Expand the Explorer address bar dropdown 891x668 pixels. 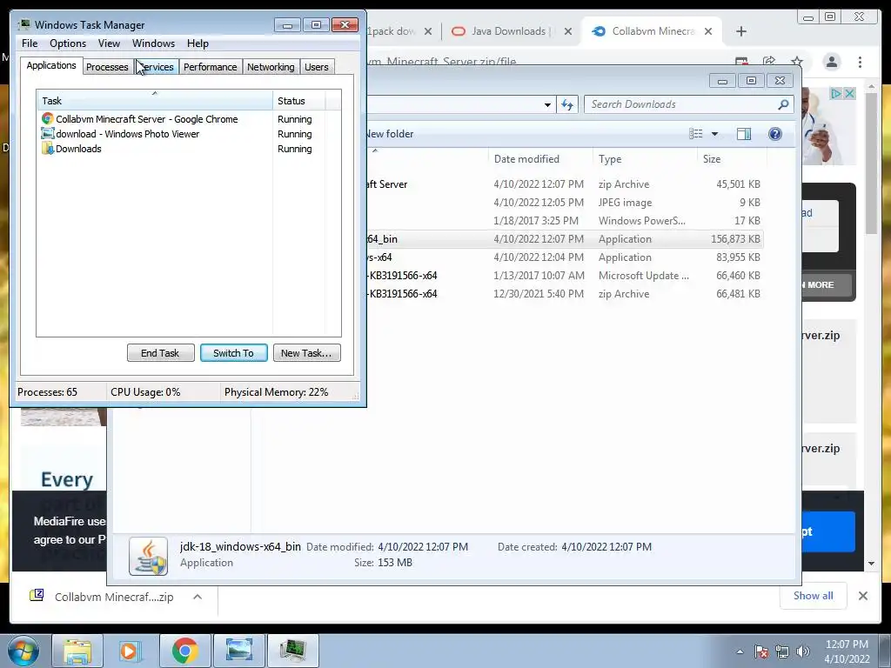547,104
